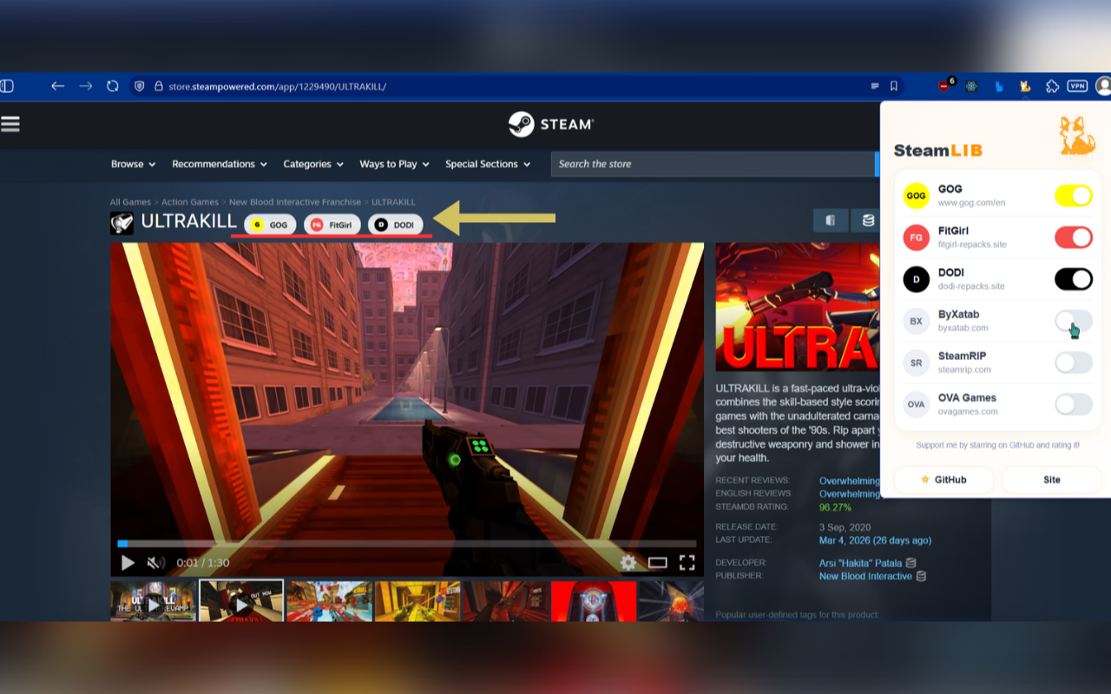Image resolution: width=1111 pixels, height=694 pixels.
Task: Click the address bar URL
Action: (x=278, y=87)
